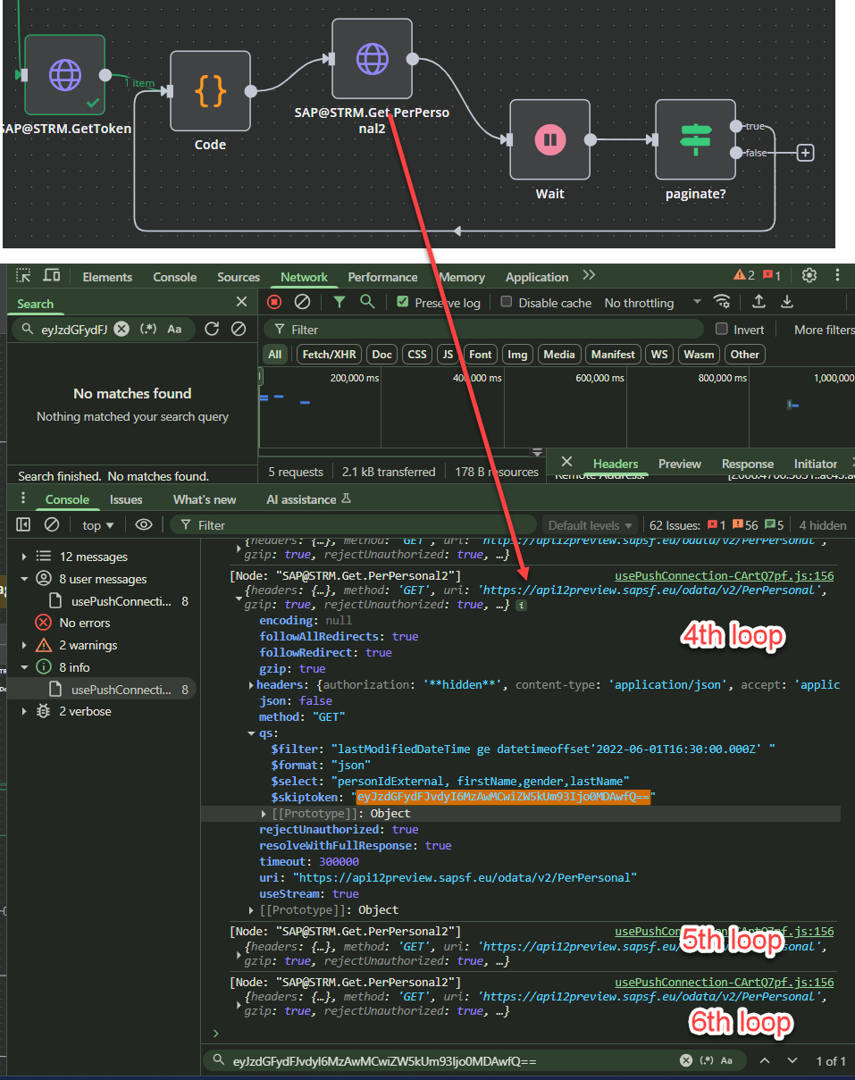Select the Wait node in the workflow
Image resolution: width=855 pixels, height=1080 pixels.
pos(549,139)
